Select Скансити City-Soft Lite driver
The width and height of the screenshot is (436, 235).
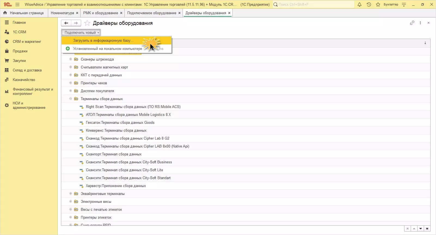pyautogui.click(x=245, y=170)
